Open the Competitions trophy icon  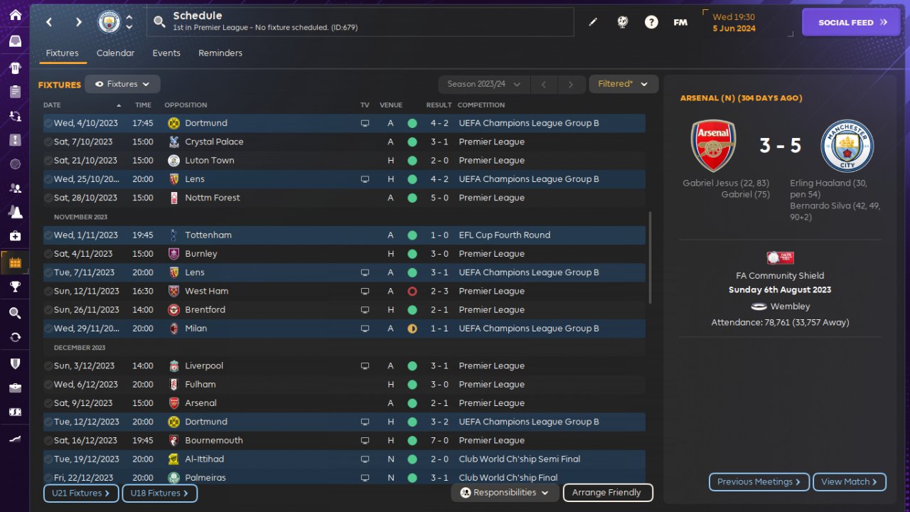(15, 287)
